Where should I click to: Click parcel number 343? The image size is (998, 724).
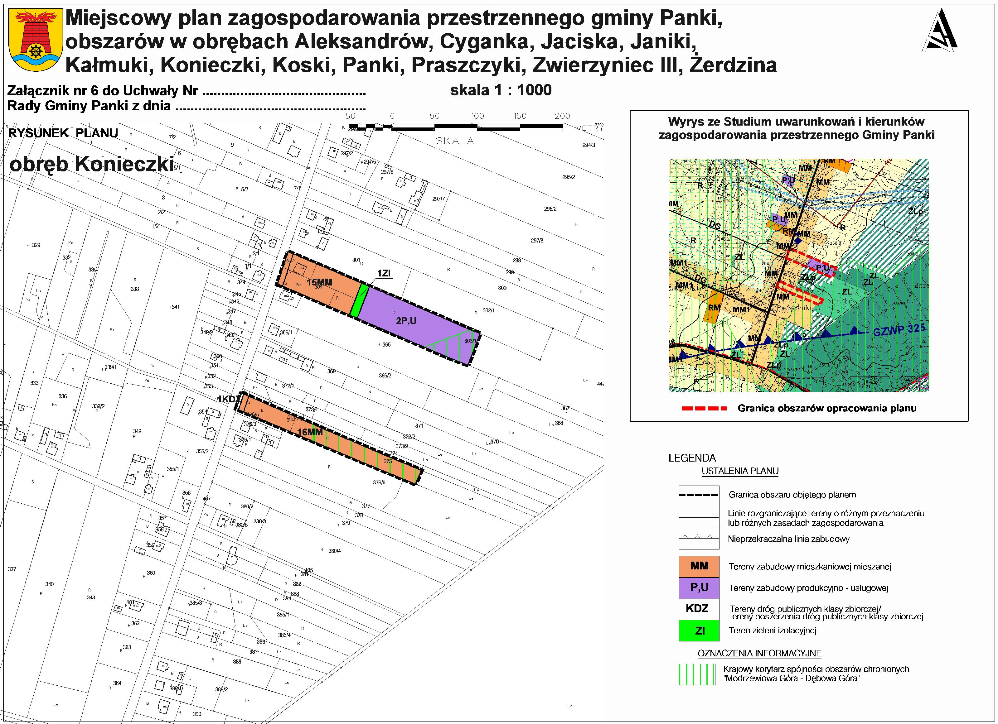tap(91, 597)
